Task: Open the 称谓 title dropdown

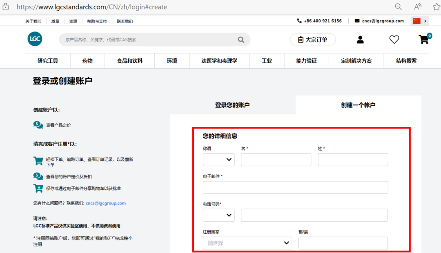Action: click(x=218, y=160)
